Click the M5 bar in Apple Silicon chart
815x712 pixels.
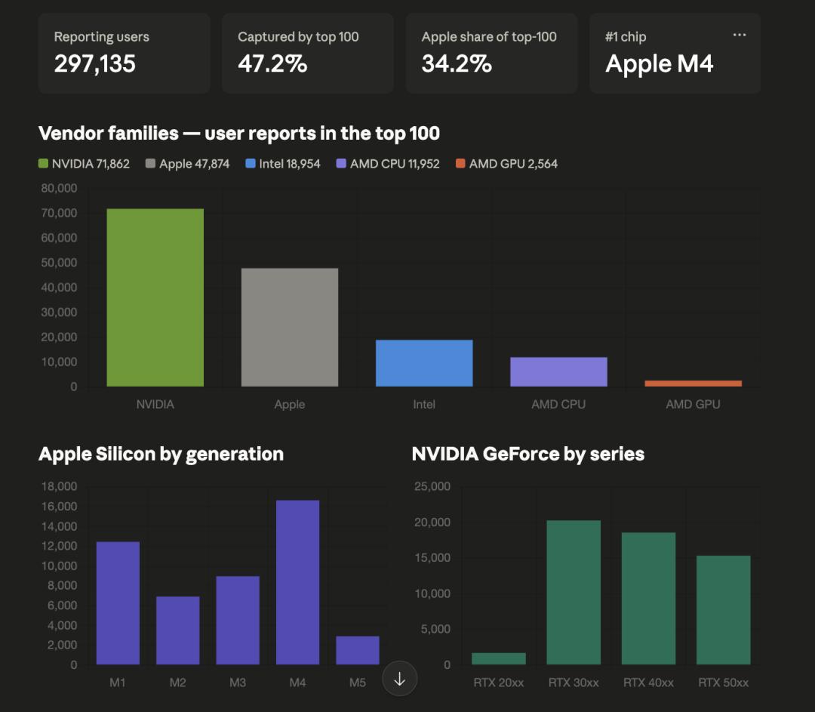coord(358,650)
